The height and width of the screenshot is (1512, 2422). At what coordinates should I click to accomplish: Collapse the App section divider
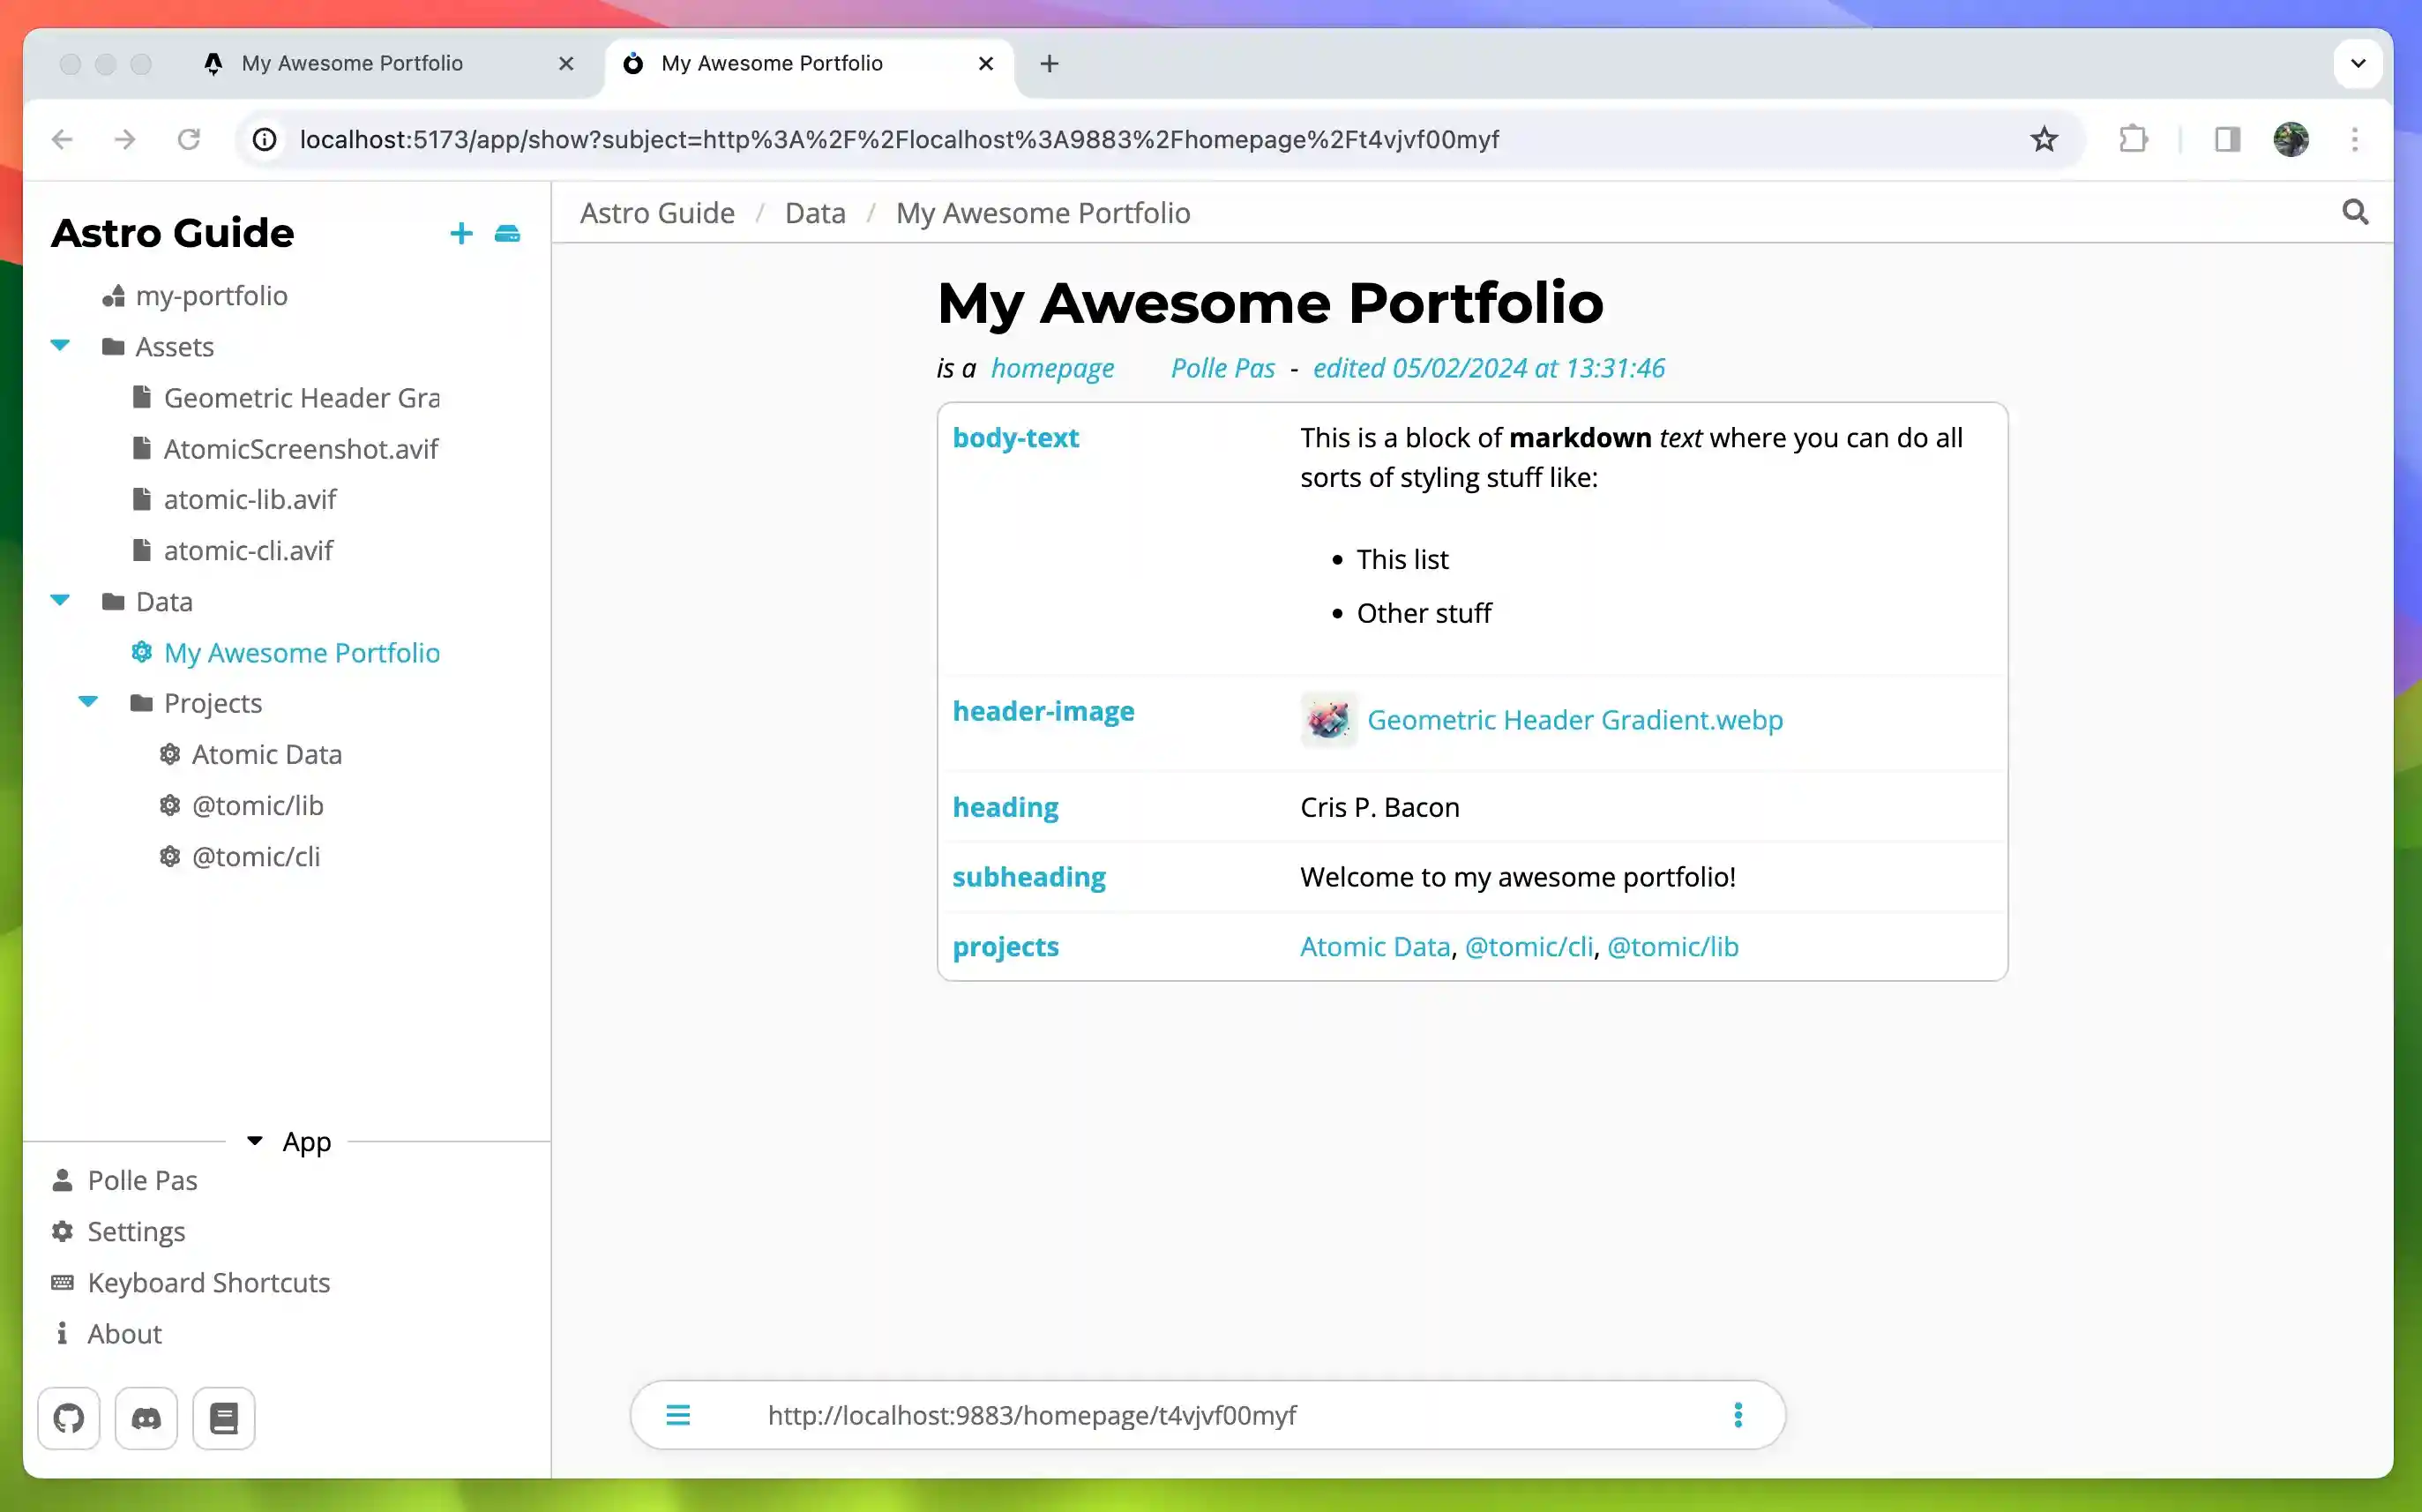(255, 1141)
